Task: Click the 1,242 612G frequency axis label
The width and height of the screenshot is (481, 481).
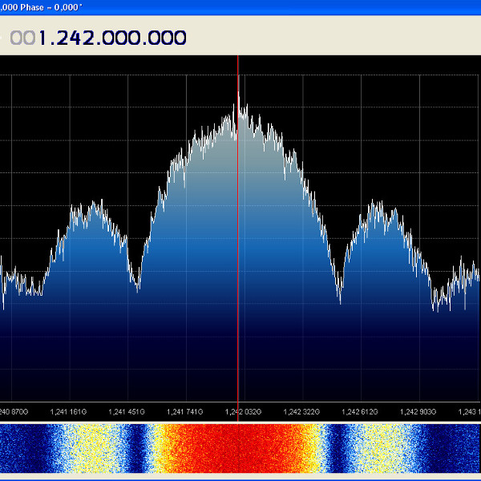Action: click(x=360, y=412)
